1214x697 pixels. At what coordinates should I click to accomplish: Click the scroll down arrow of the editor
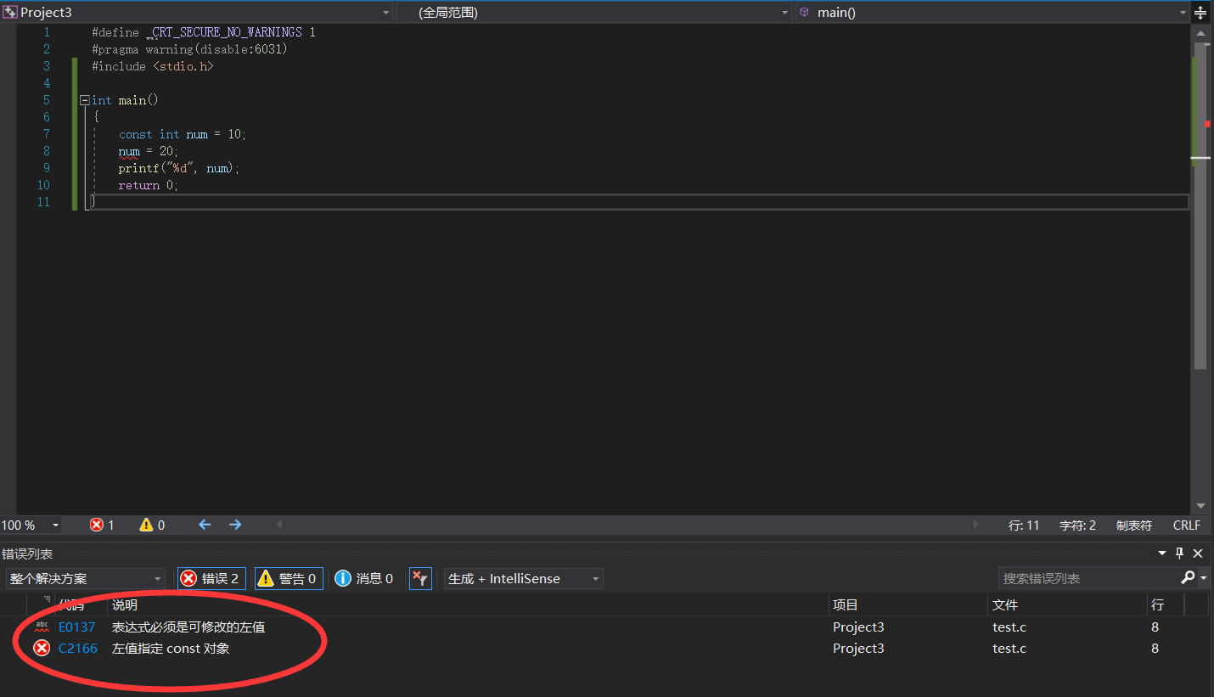coord(1200,506)
